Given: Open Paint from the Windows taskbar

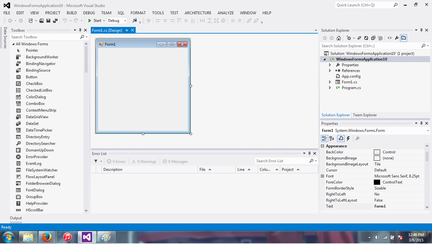Looking at the screenshot, I should pos(107,237).
